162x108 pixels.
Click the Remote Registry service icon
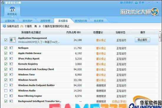click(11, 64)
